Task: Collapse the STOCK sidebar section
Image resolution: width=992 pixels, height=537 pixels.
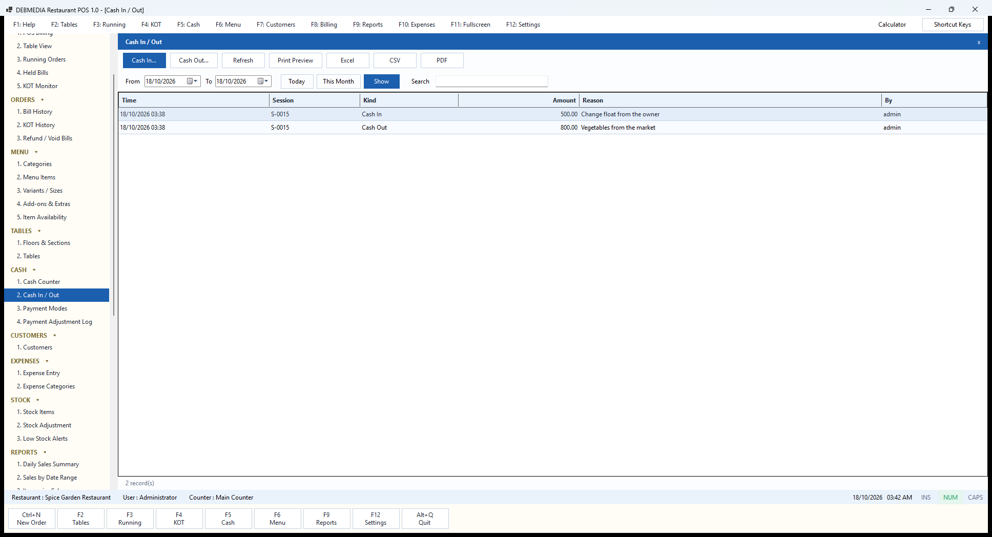Action: tap(37, 400)
